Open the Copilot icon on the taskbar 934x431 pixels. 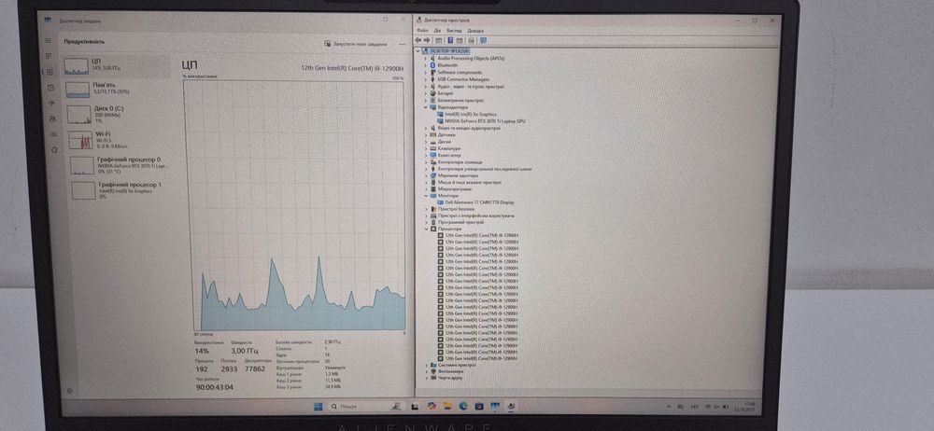click(x=432, y=407)
